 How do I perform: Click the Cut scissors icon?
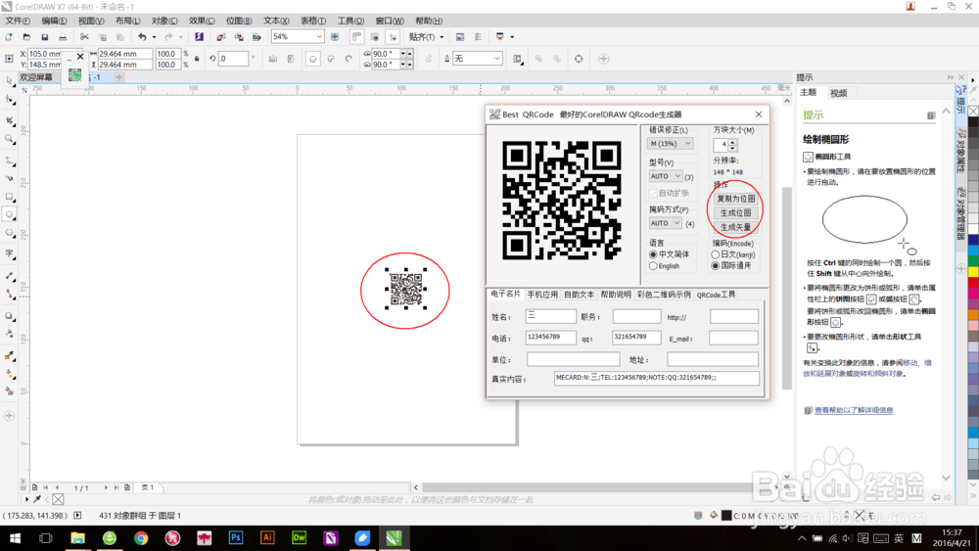[x=84, y=37]
